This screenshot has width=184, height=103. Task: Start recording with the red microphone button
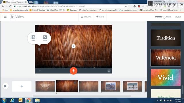[x=74, y=71]
